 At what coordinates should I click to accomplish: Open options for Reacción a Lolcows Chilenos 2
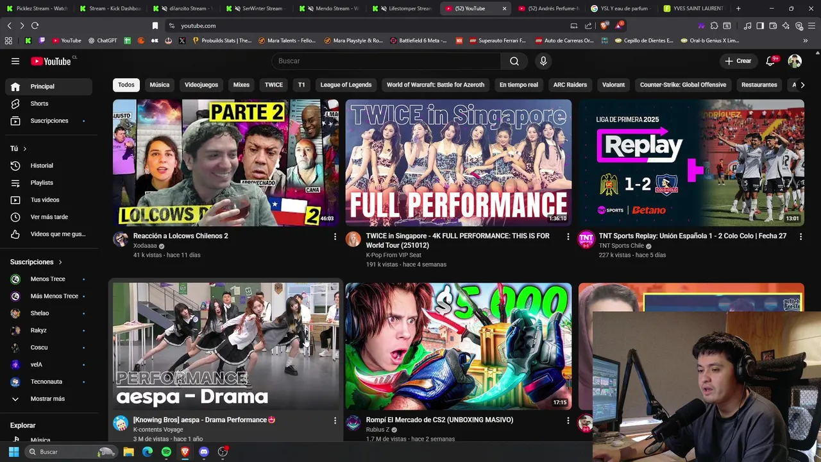[x=335, y=237]
